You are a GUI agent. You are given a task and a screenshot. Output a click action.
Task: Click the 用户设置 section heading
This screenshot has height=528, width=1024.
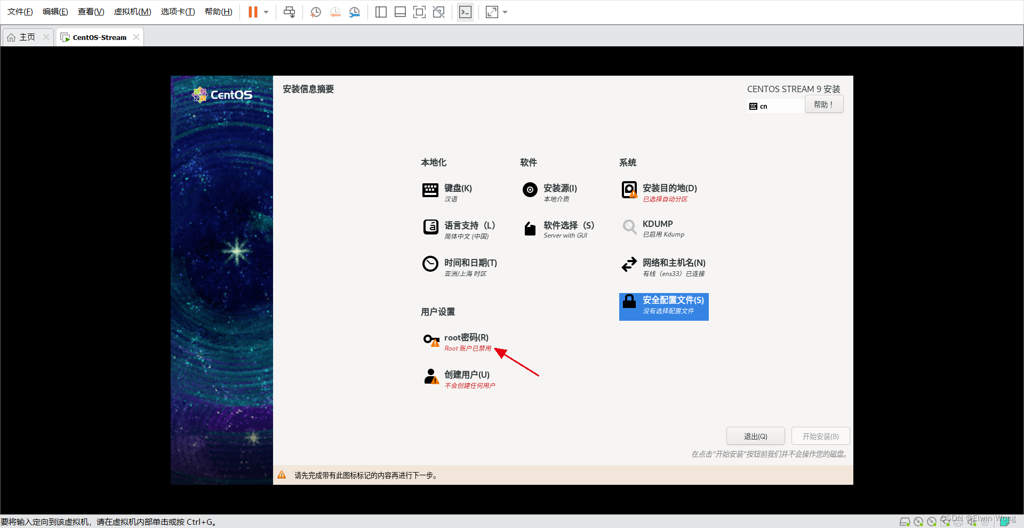[438, 312]
